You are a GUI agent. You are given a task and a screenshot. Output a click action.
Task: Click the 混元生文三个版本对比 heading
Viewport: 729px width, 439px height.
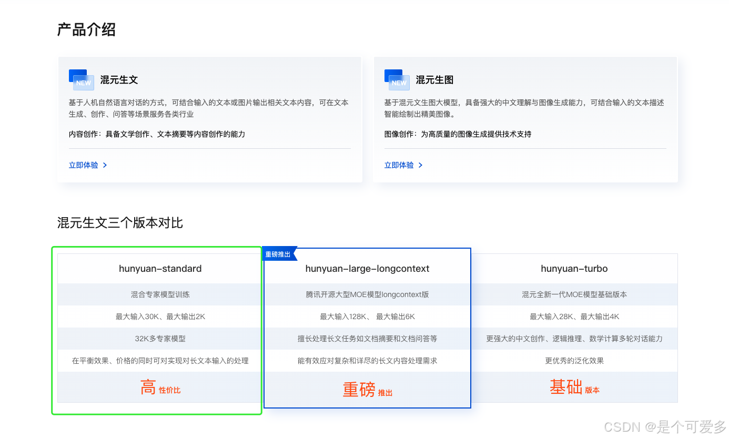pos(120,223)
